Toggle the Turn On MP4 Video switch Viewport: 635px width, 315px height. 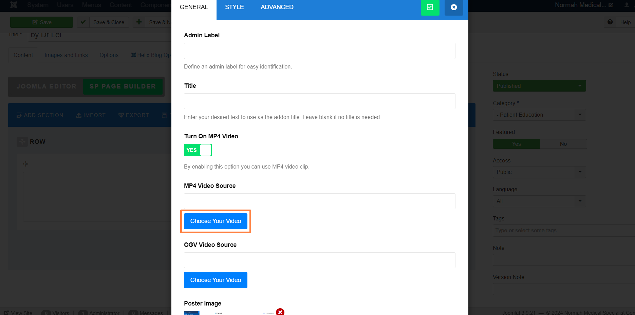click(198, 150)
